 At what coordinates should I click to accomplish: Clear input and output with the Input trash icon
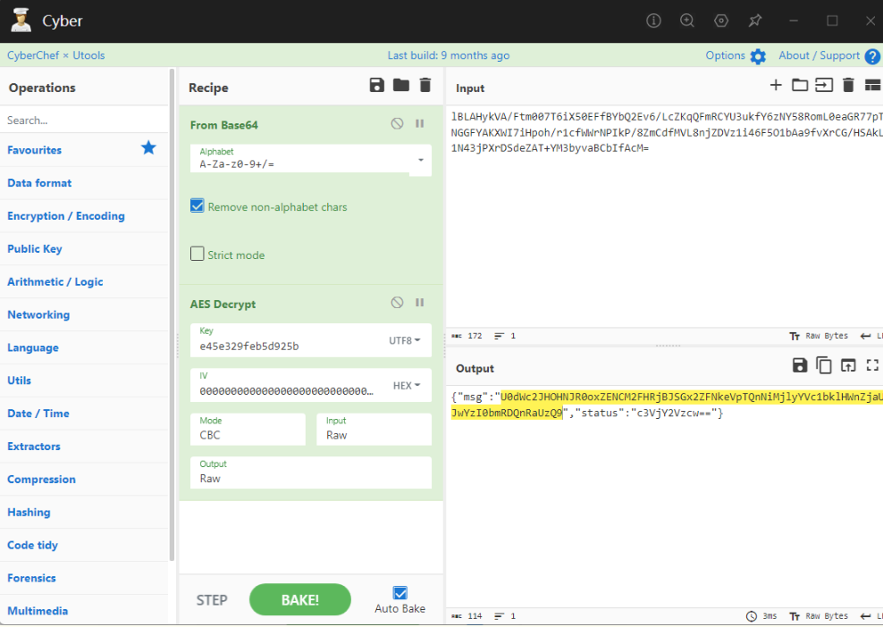pos(848,85)
